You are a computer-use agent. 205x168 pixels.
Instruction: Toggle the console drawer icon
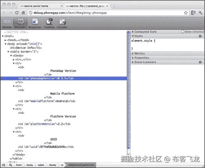pos(3,165)
